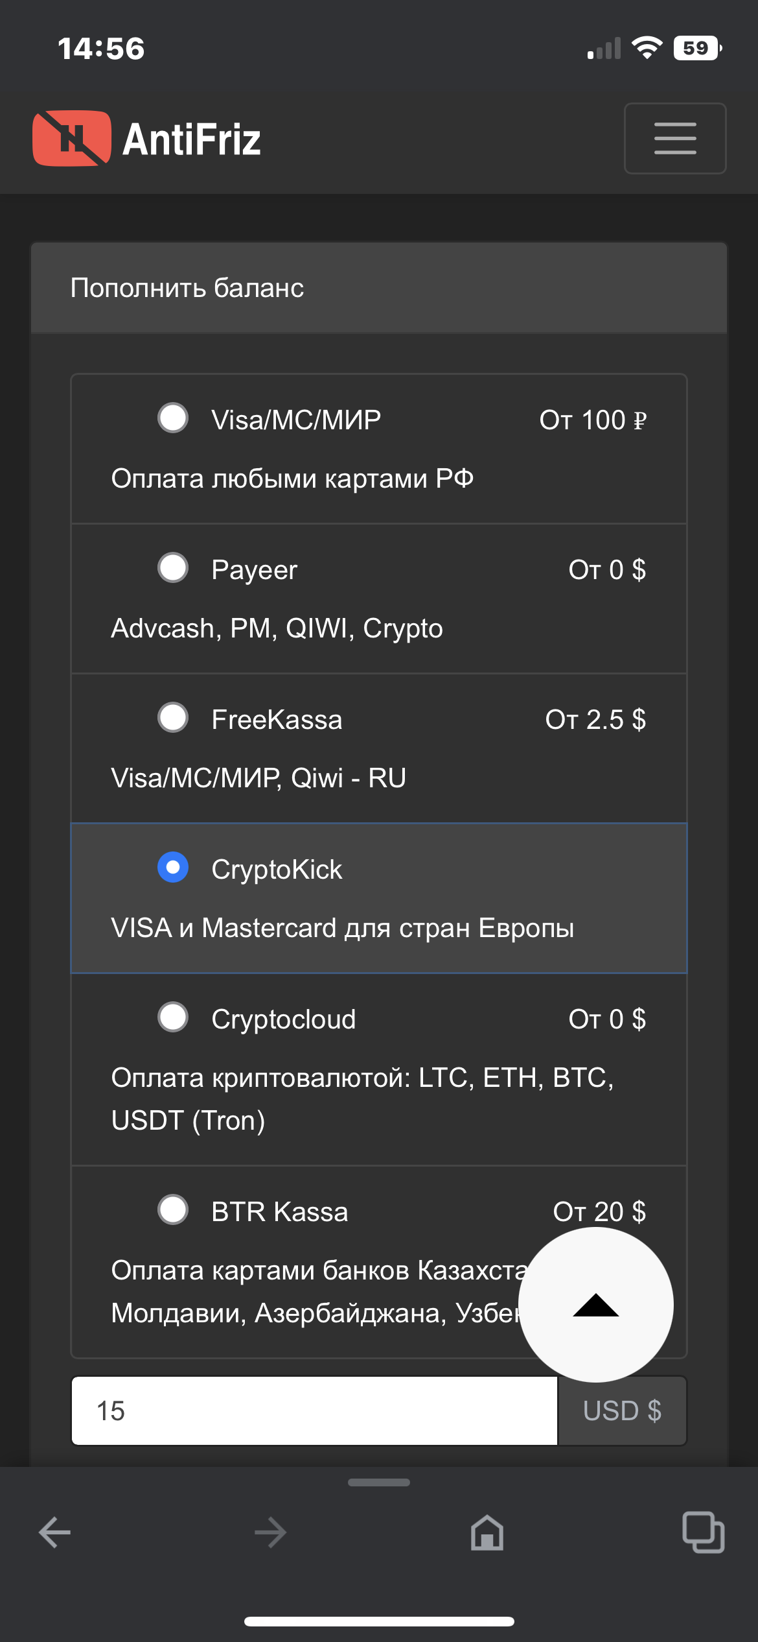Tap the scroll-to-top arrow button
Screen dimensions: 758x1642
[596, 1304]
